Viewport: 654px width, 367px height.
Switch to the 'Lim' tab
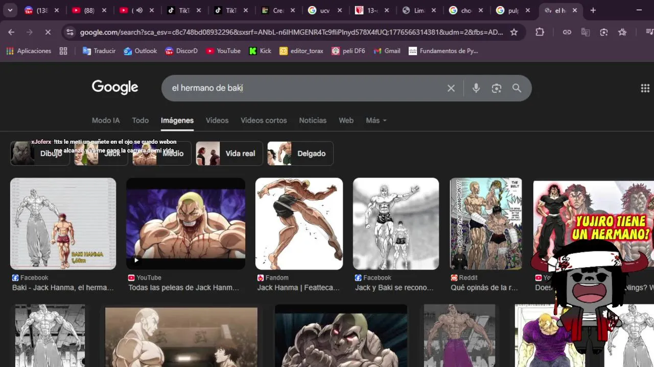[419, 10]
